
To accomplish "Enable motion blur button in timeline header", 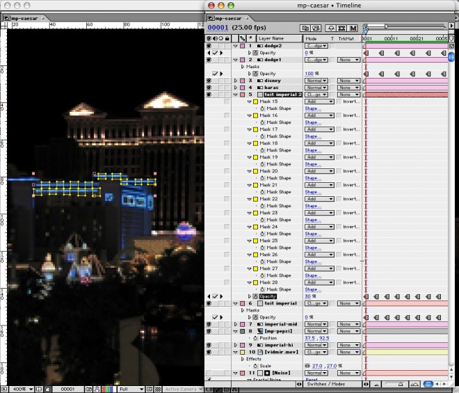I will (x=353, y=28).
